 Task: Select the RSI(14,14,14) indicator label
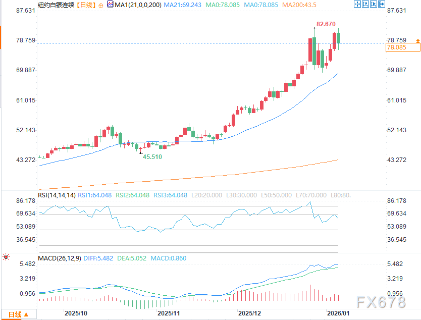(57, 195)
